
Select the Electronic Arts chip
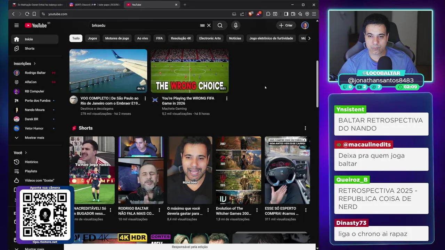(210, 38)
